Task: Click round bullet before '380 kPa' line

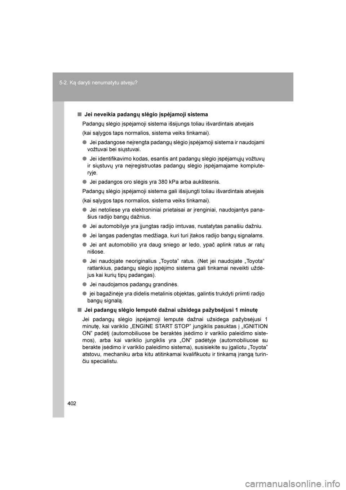Action: [84, 181]
